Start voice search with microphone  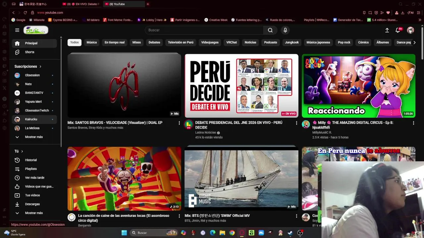coord(285,30)
